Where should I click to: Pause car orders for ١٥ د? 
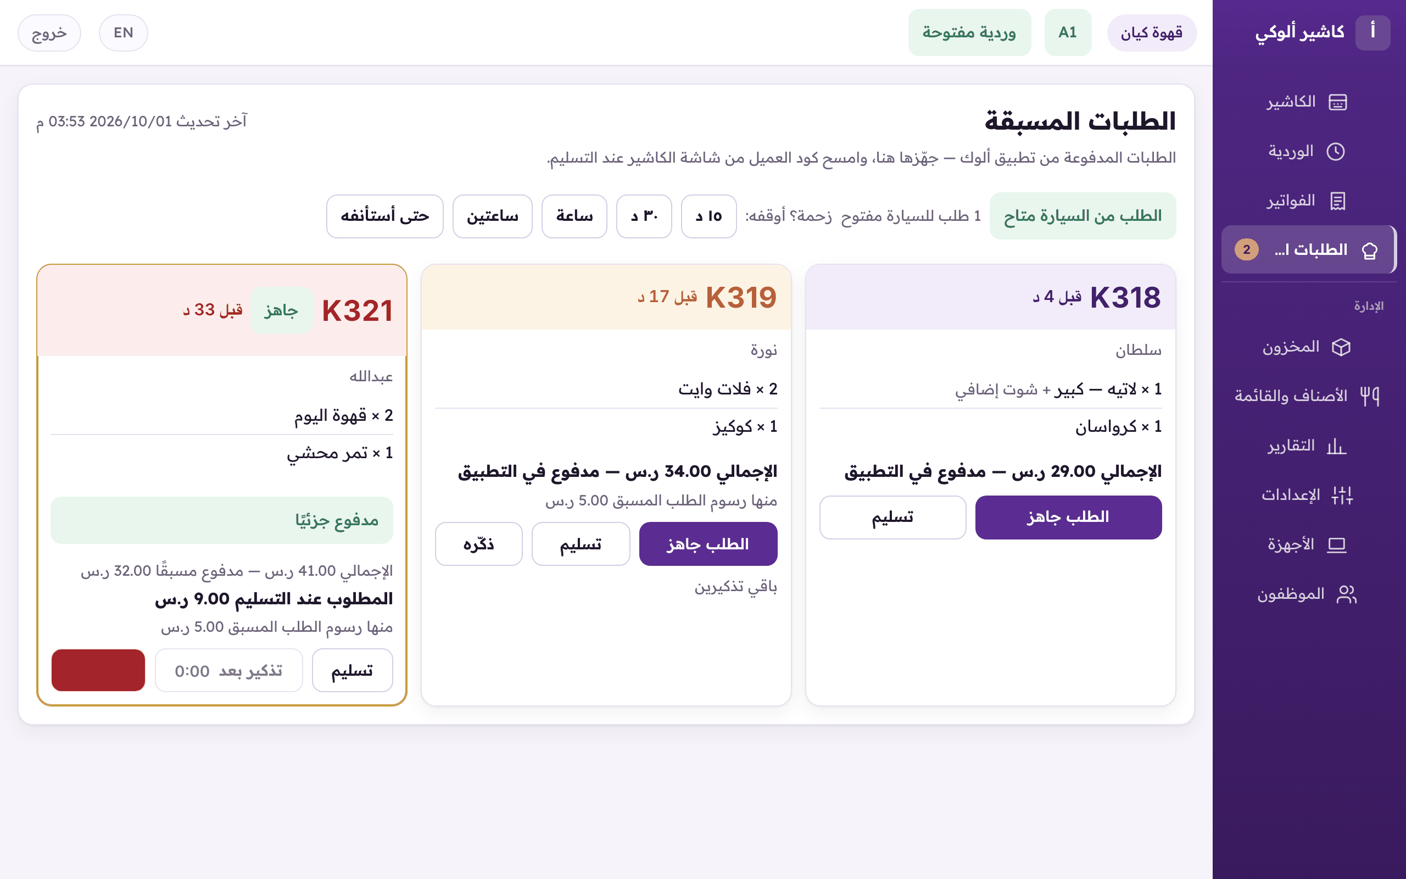709,216
